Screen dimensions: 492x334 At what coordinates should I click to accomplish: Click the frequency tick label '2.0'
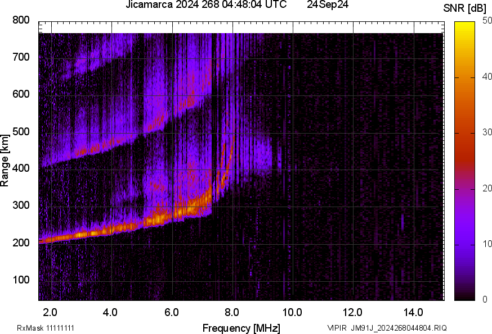50,313
